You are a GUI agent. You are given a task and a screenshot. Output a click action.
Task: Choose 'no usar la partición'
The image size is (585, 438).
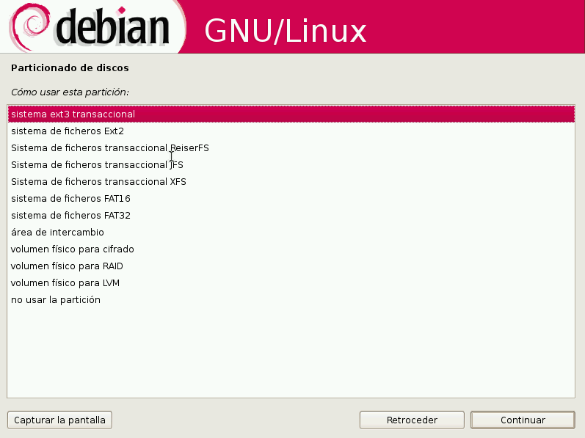[x=291, y=300]
